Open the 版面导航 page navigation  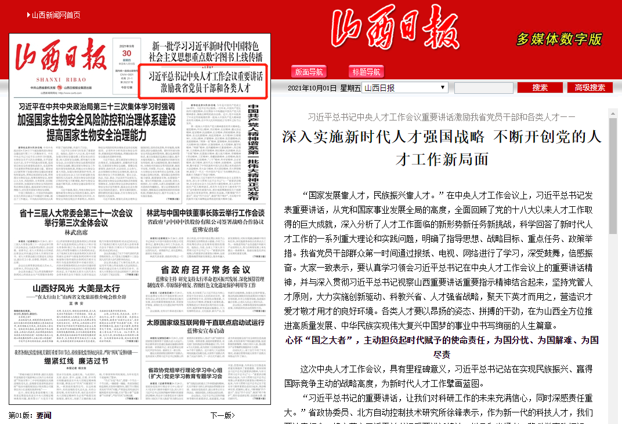(310, 72)
